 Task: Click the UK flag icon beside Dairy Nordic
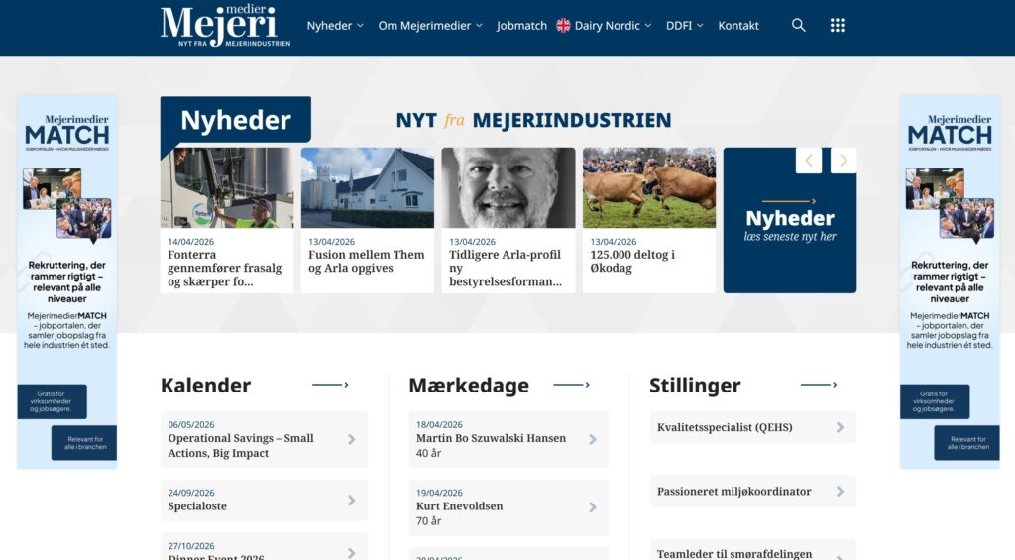pos(563,25)
